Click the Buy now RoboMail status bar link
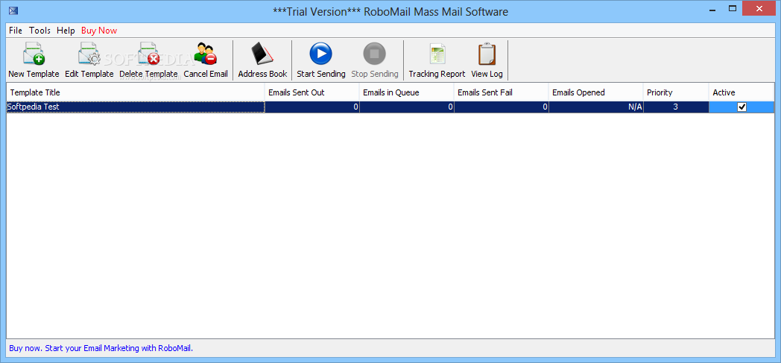The height and width of the screenshot is (363, 781). [101, 348]
